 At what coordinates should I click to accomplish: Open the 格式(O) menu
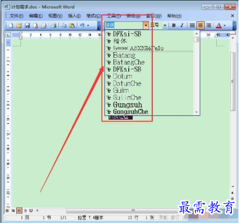(x=94, y=16)
